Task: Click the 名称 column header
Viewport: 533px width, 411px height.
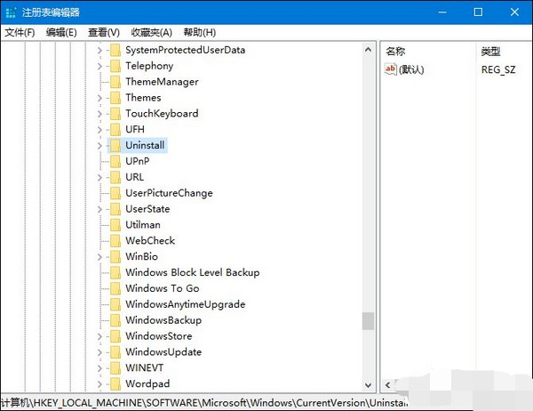Action: (x=395, y=52)
